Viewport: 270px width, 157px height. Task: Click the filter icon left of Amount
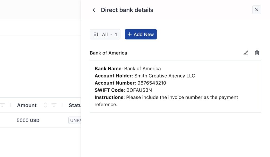point(2,105)
